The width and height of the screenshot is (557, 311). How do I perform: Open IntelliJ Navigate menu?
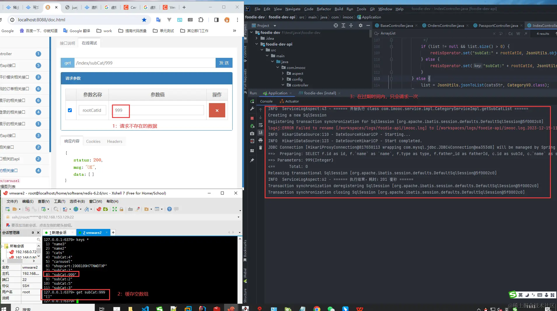[293, 9]
